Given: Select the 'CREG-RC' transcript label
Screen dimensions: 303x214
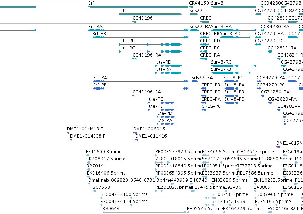Looking at the screenshot, I should coord(210,48).
